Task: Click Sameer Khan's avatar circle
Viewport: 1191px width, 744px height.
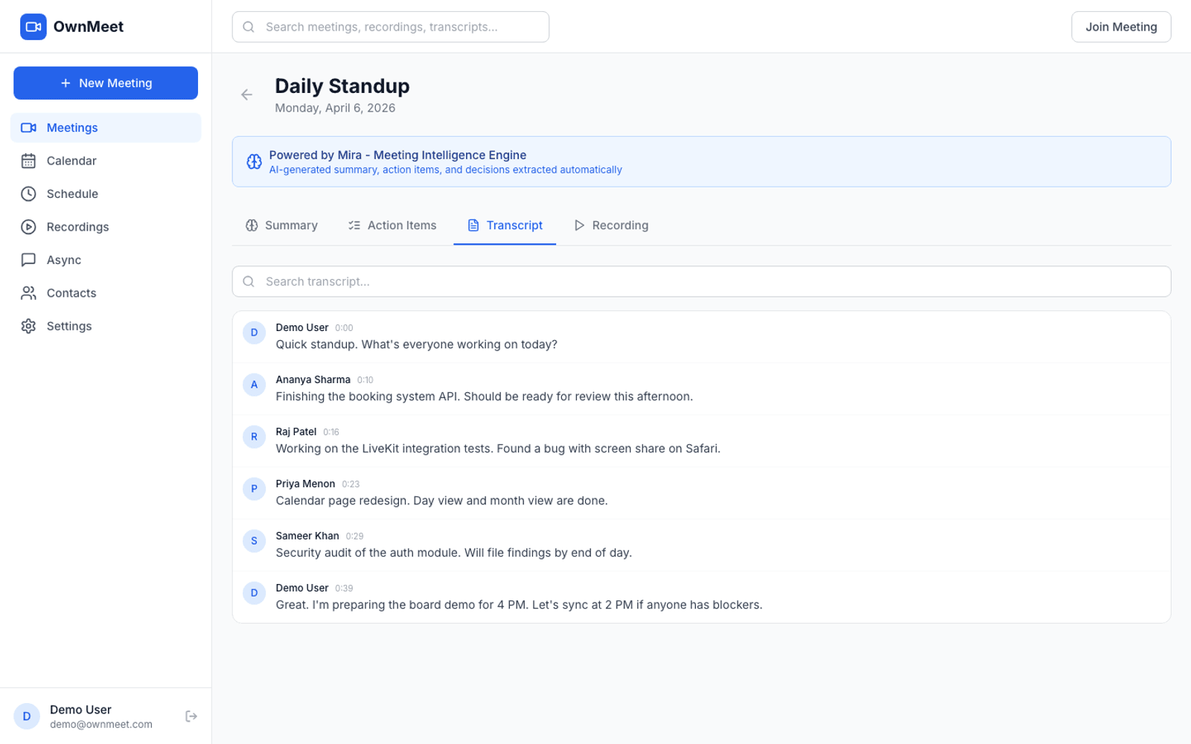Action: pyautogui.click(x=255, y=541)
